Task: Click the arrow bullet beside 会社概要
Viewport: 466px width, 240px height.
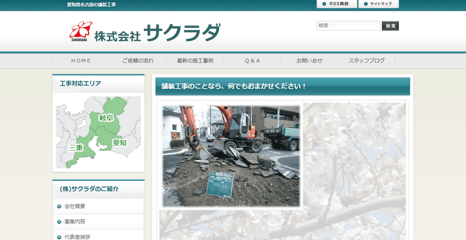Action: (59, 206)
